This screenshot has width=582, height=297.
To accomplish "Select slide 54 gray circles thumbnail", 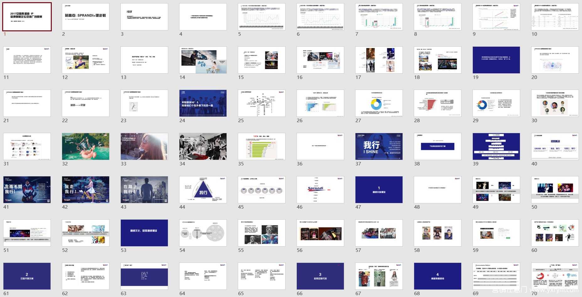I will (x=203, y=233).
